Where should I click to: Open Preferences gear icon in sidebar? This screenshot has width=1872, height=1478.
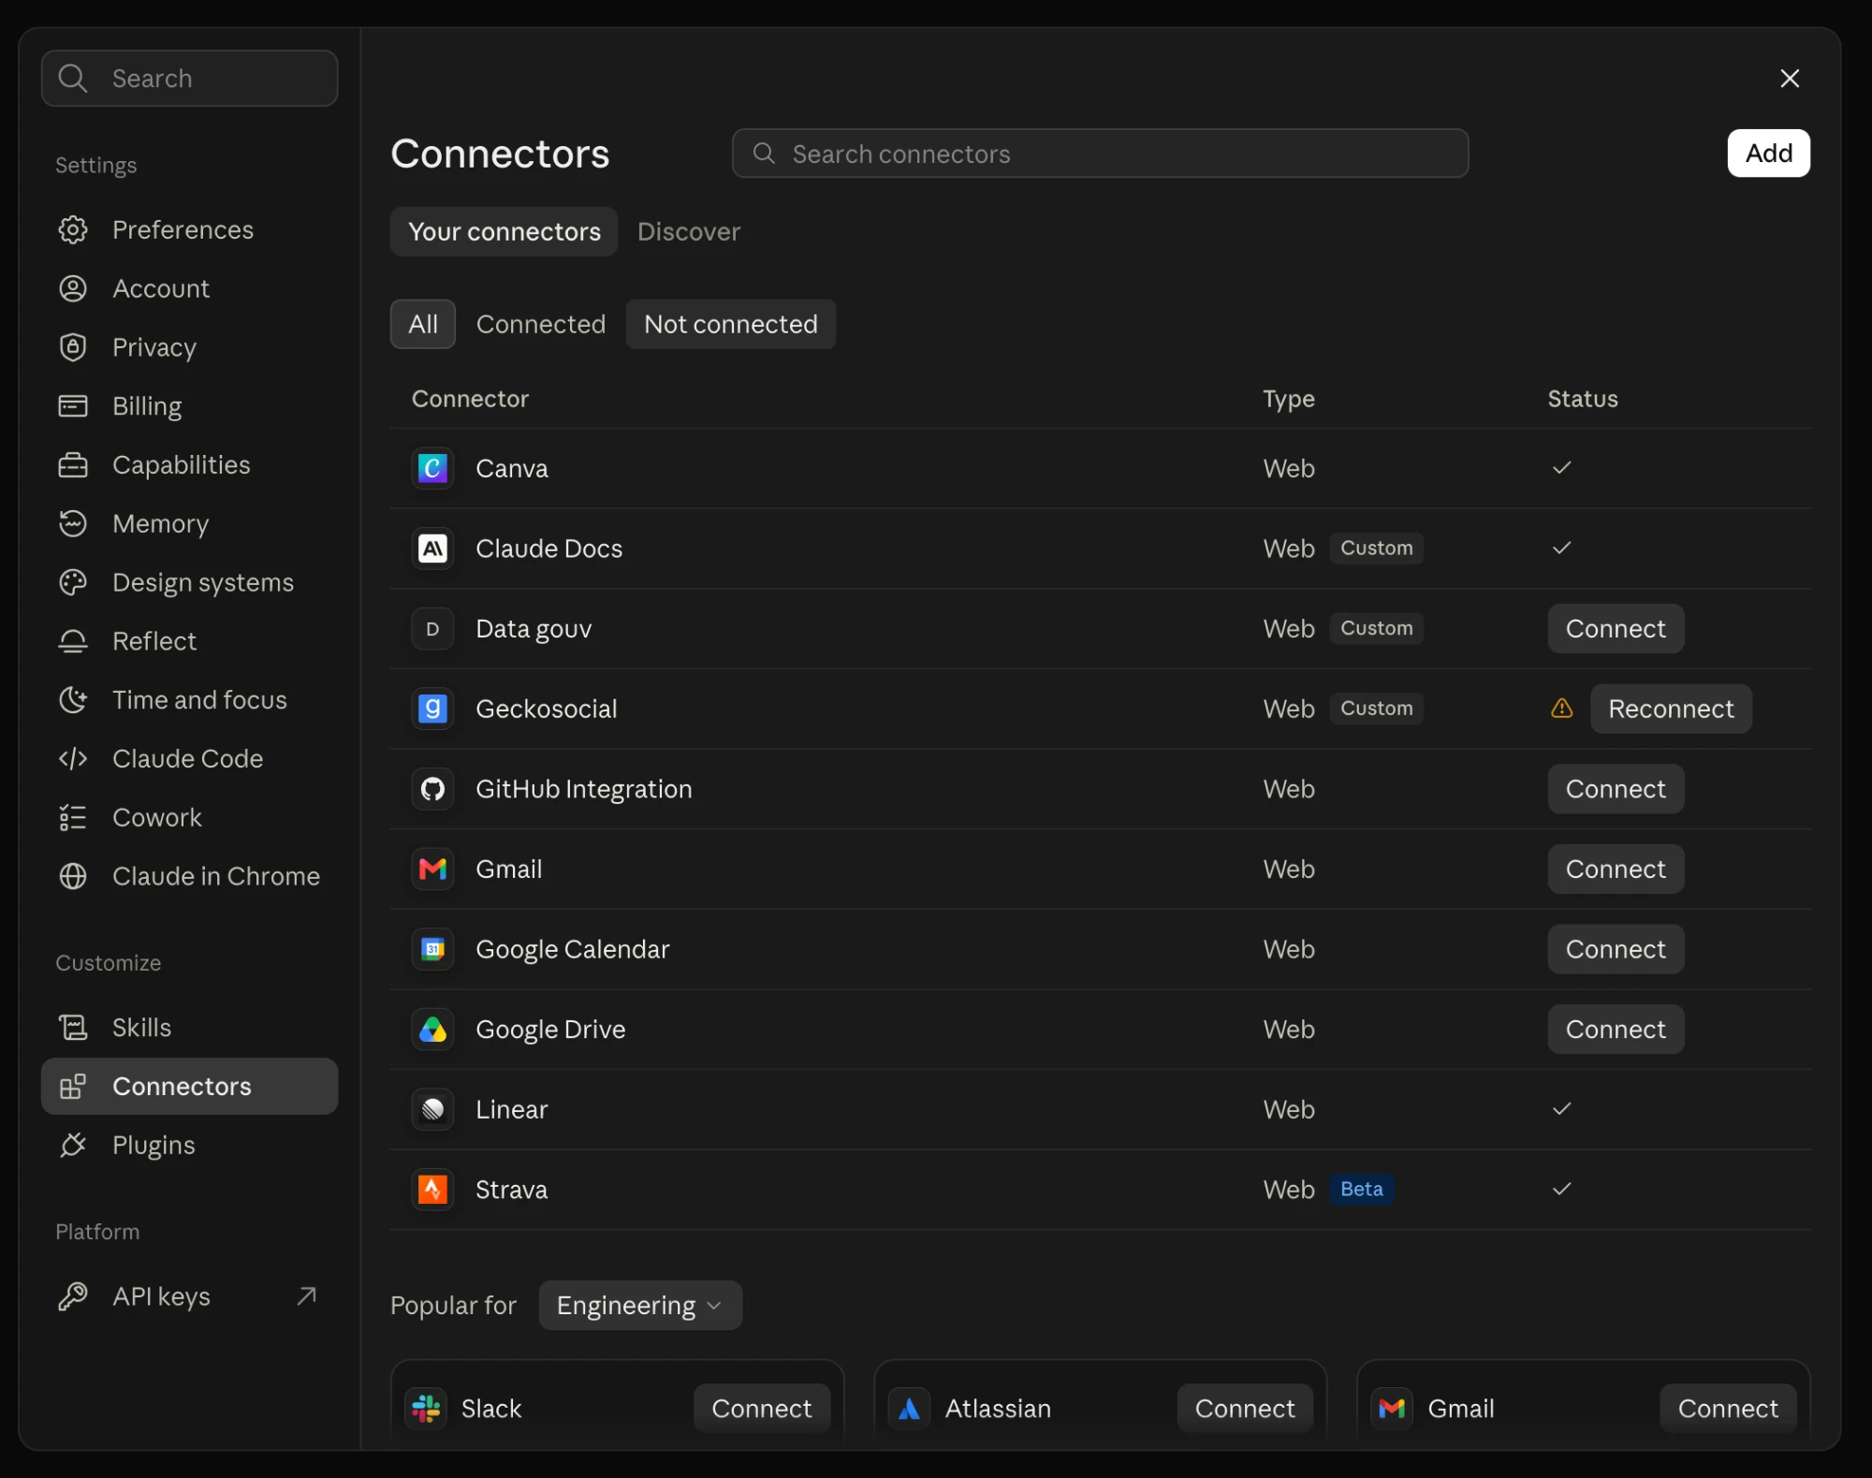tap(73, 229)
